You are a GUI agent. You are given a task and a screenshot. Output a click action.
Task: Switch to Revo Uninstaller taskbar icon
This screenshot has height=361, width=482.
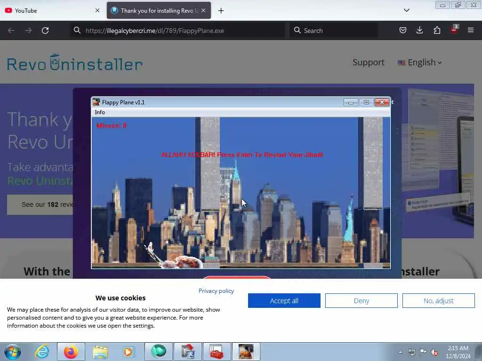pyautogui.click(x=188, y=352)
